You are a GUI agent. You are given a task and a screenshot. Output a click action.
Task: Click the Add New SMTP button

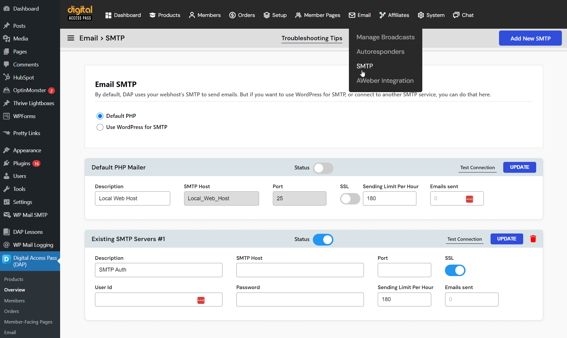pyautogui.click(x=530, y=38)
